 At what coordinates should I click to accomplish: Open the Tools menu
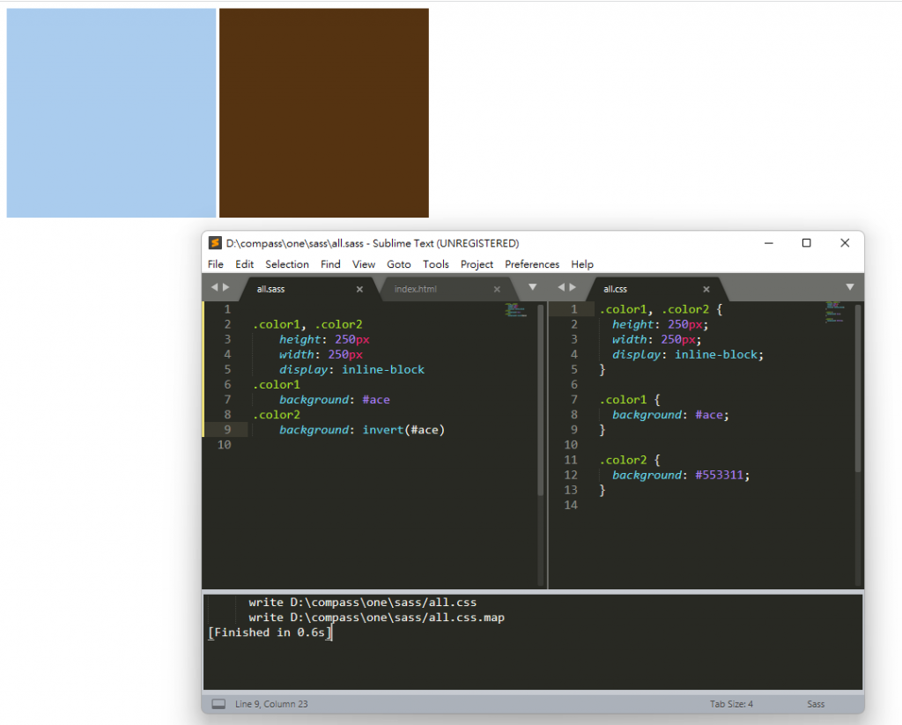pyautogui.click(x=436, y=264)
